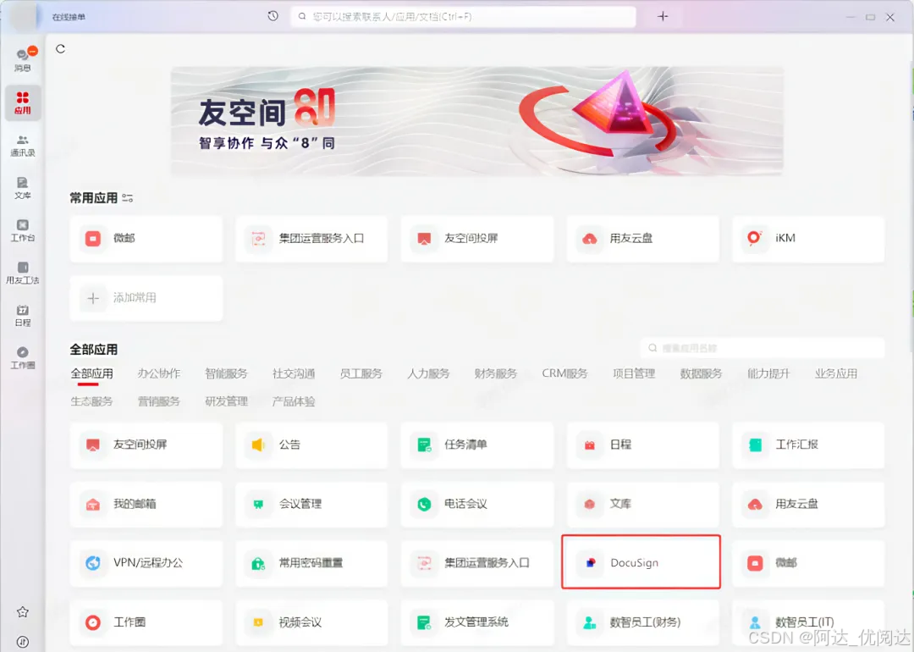Select the 全部应用 tab
The height and width of the screenshot is (652, 914).
91,373
